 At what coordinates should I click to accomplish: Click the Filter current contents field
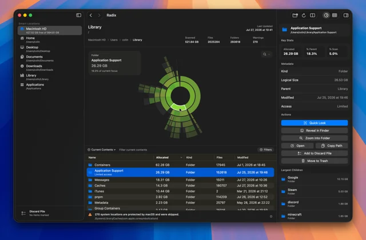[133, 150]
